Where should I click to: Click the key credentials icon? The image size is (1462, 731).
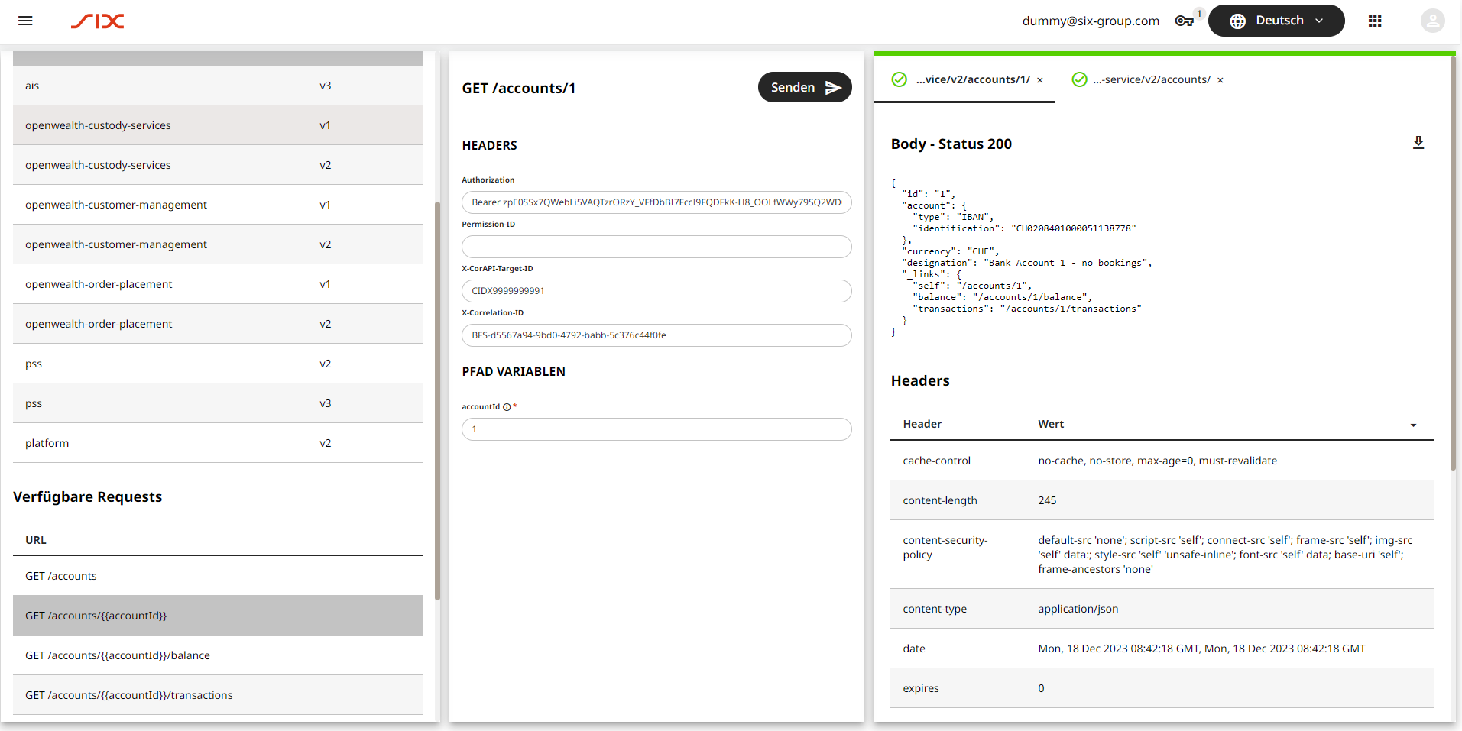point(1184,21)
